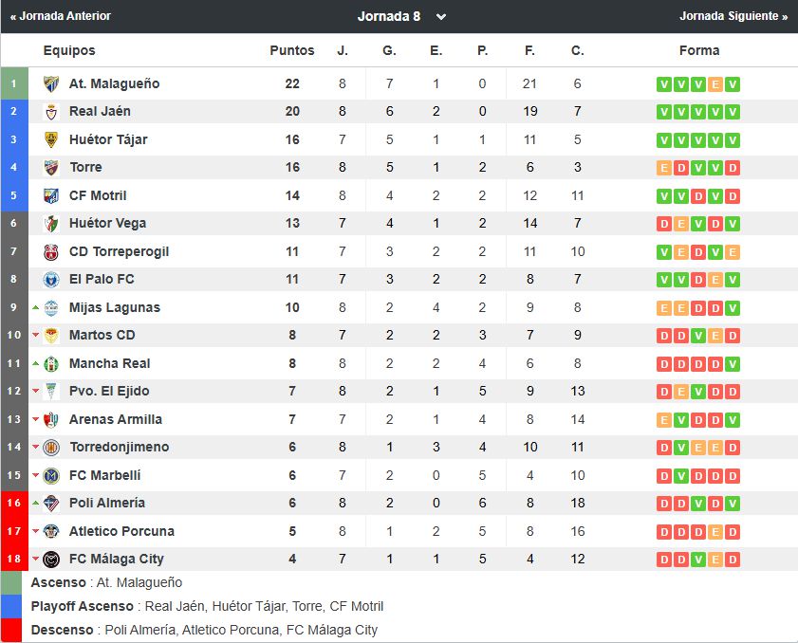Click Torre's first orange E form badge

(x=664, y=168)
